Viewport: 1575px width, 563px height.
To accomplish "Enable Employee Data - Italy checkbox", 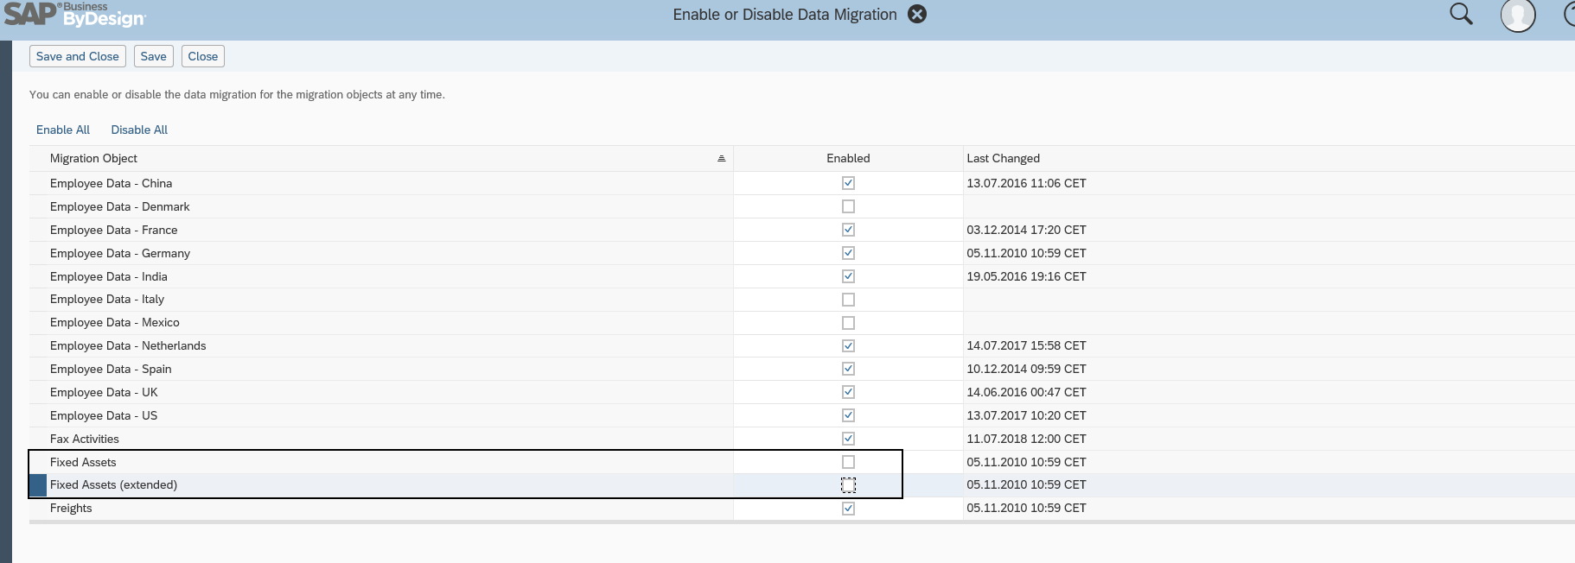I will (848, 300).
